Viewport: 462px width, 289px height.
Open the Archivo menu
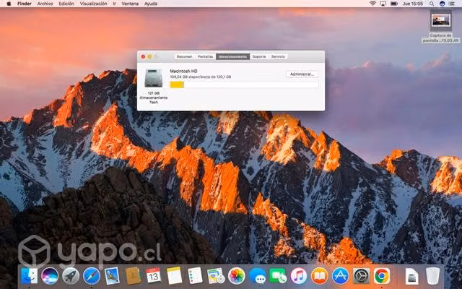tap(45, 4)
